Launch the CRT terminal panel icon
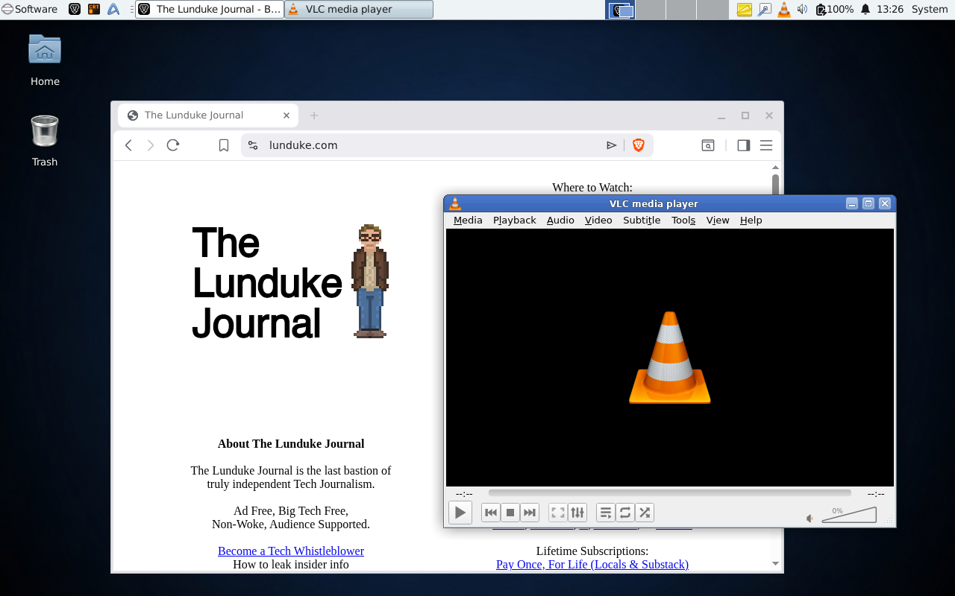Viewport: 955px width, 596px height. coord(94,10)
